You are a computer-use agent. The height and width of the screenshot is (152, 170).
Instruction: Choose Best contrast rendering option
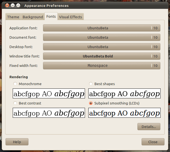pyautogui.click(x=15, y=103)
